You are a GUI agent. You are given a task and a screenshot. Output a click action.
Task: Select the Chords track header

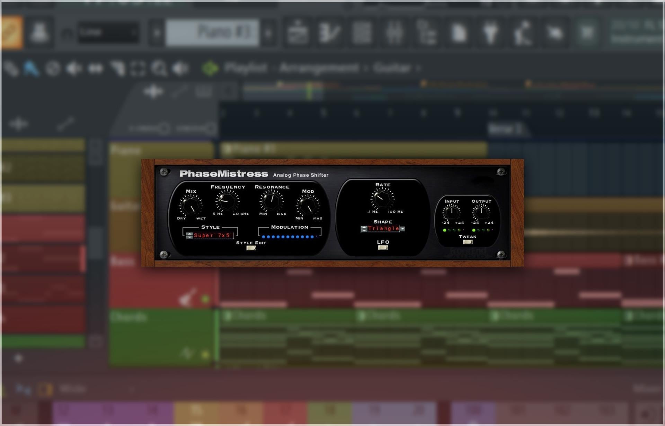(x=161, y=338)
